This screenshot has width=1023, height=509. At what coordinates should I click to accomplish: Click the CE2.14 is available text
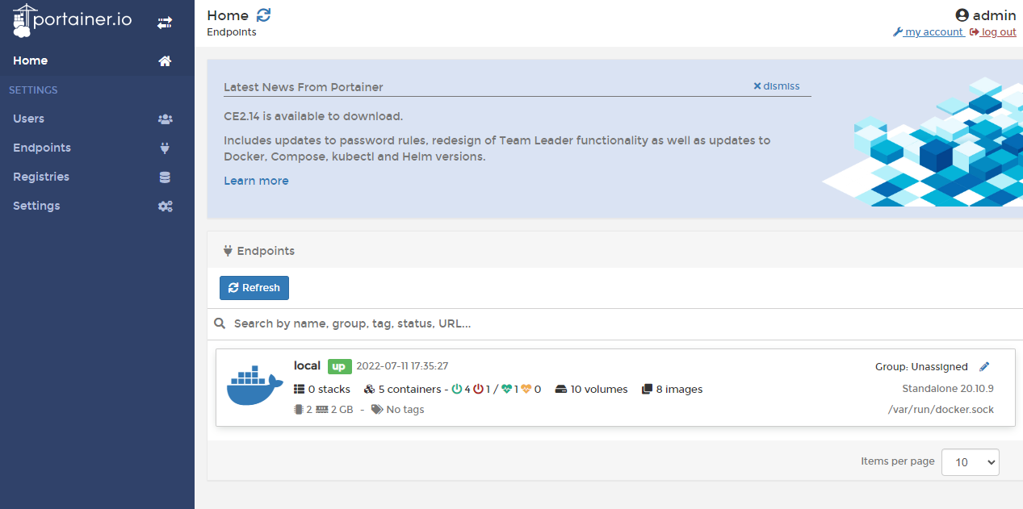click(x=313, y=116)
